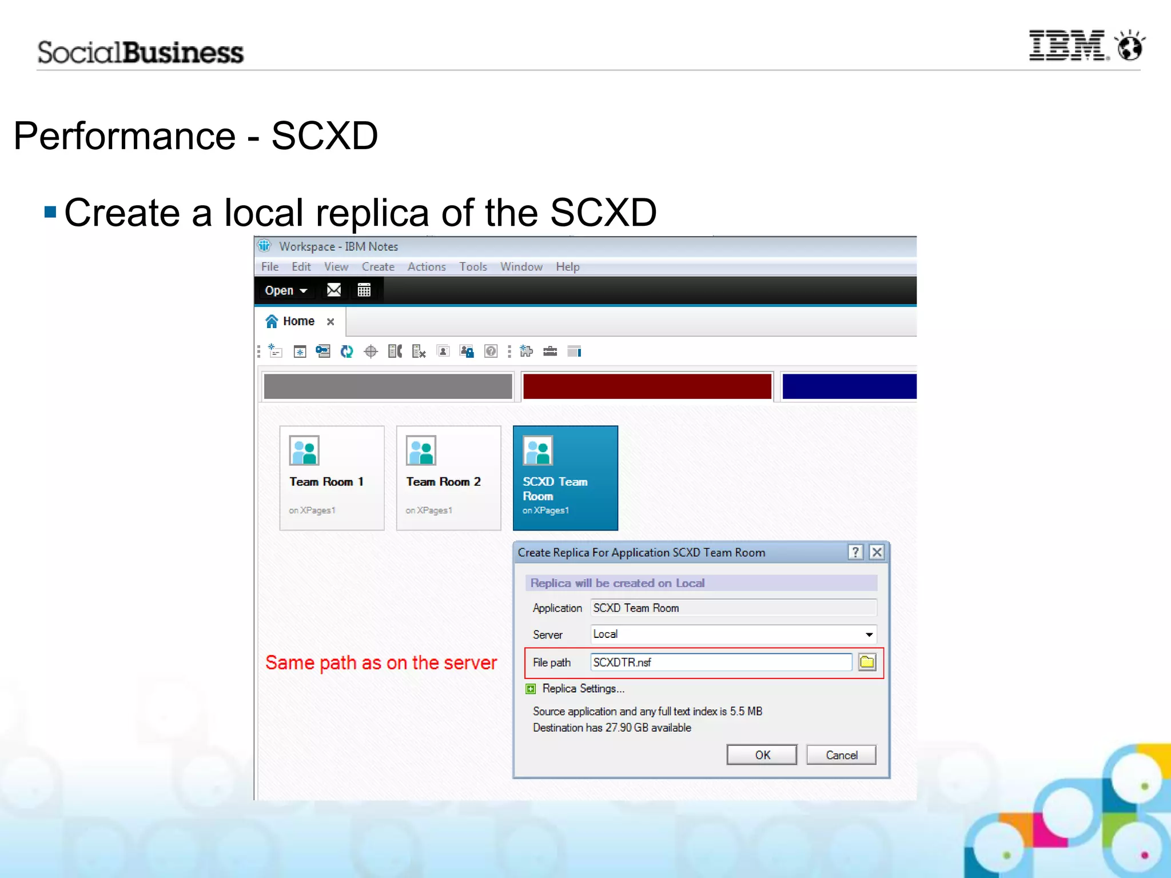Switch to the Home tab
The width and height of the screenshot is (1171, 878).
coord(299,321)
